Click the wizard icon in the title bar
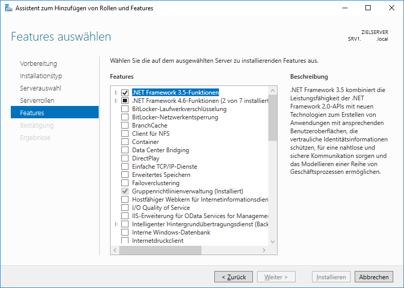Image resolution: width=404 pixels, height=288 pixels. (x=9, y=8)
